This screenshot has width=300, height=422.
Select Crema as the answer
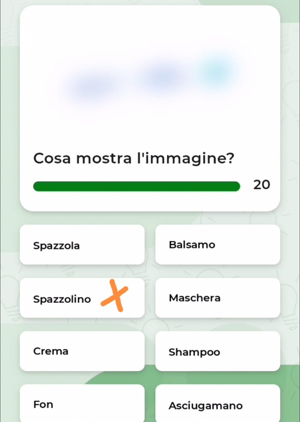pos(82,351)
